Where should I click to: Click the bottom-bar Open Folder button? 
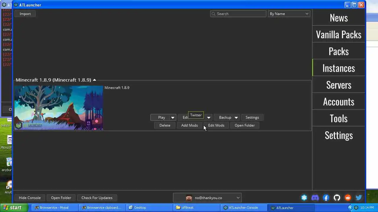click(61, 198)
